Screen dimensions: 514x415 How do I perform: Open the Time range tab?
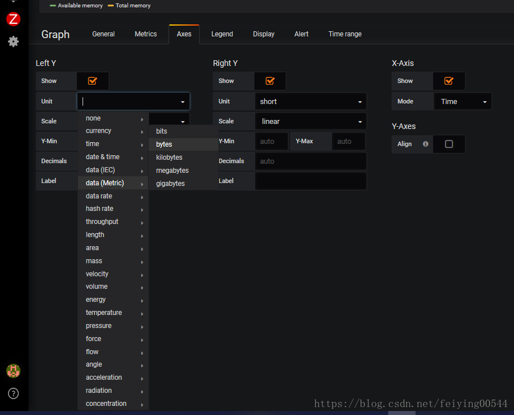coord(345,34)
